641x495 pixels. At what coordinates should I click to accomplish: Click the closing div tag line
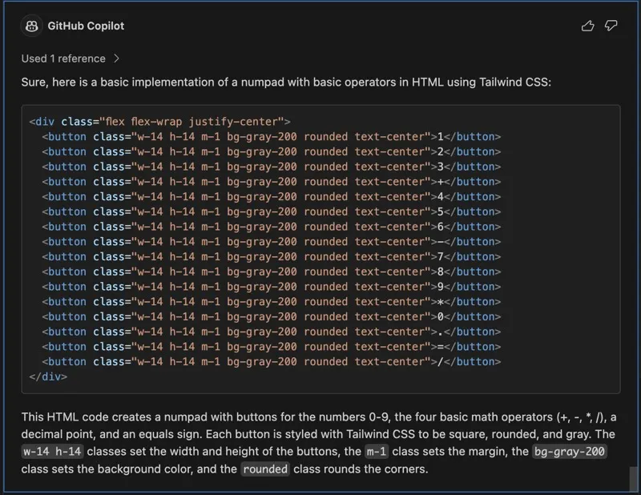pos(48,376)
